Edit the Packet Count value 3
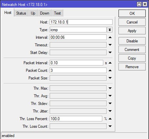The image size is (149, 139). point(78,70)
